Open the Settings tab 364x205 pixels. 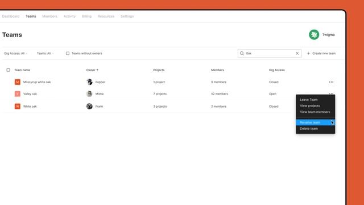[127, 17]
